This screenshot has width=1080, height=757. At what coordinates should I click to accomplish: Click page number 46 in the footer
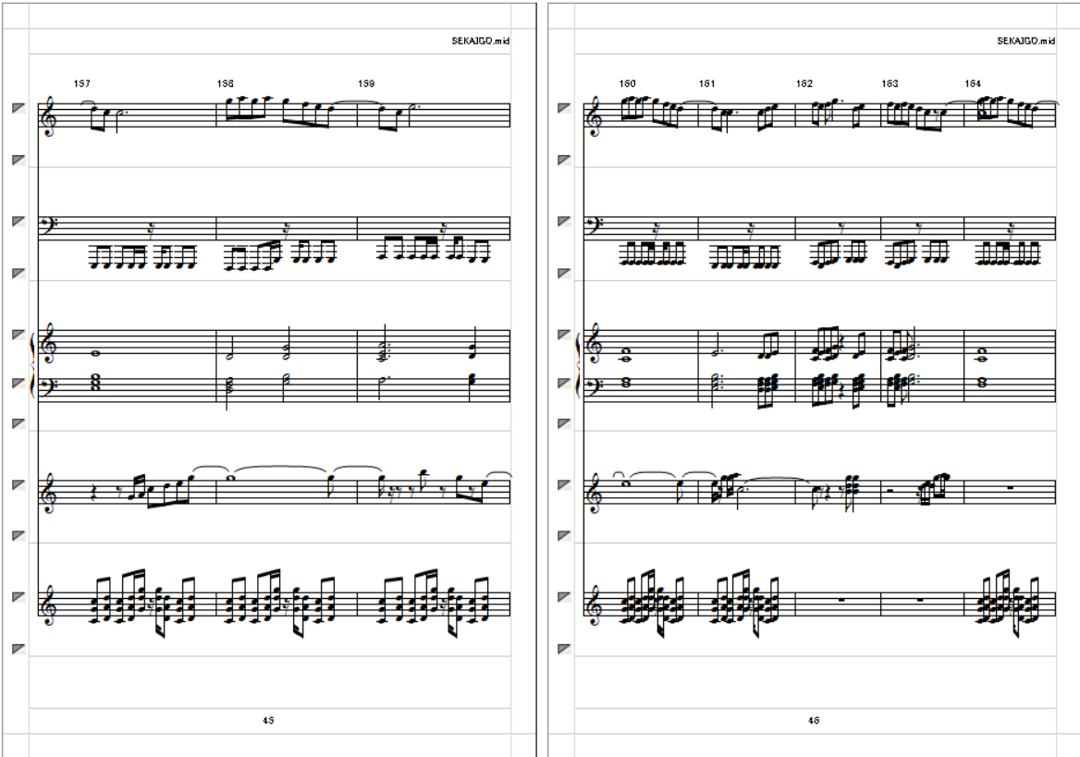[x=814, y=721]
